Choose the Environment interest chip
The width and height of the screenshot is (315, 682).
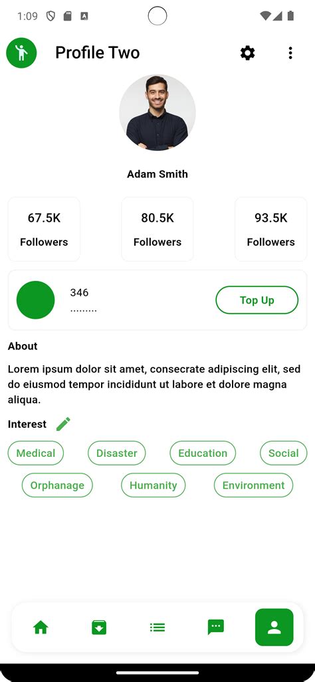(x=254, y=485)
